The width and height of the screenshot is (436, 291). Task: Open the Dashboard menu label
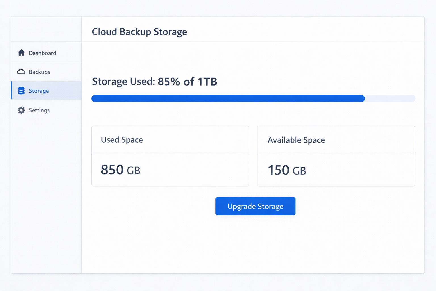tap(43, 53)
